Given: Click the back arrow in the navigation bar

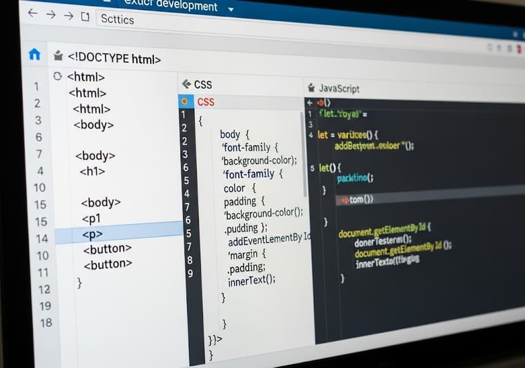Looking at the screenshot, I should [x=32, y=13].
